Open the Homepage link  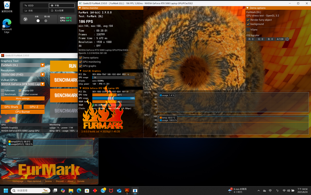click(18, 181)
